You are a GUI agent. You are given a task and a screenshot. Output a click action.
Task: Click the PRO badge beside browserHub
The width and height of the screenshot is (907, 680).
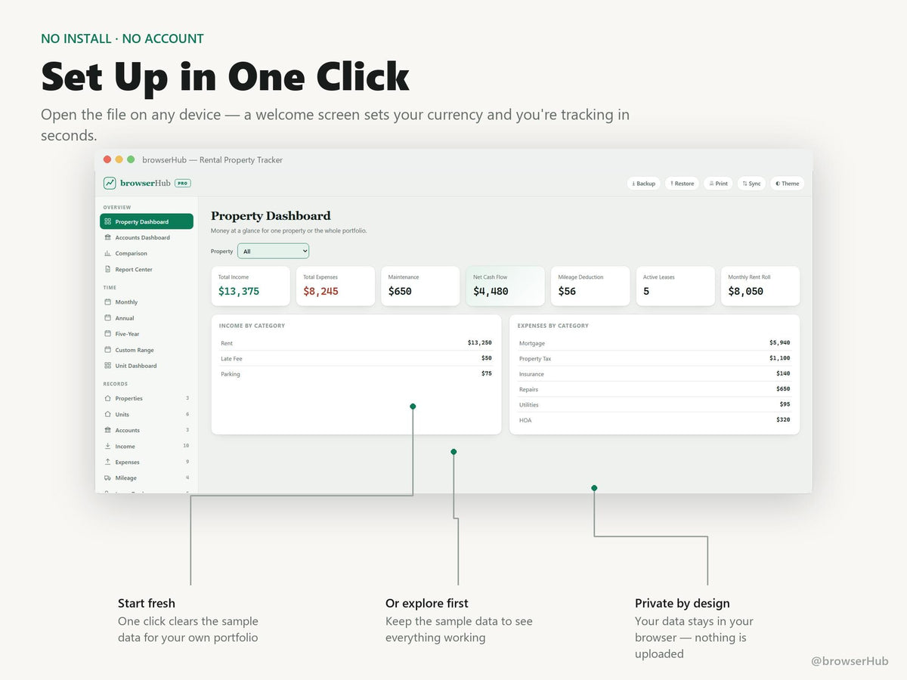pyautogui.click(x=183, y=183)
